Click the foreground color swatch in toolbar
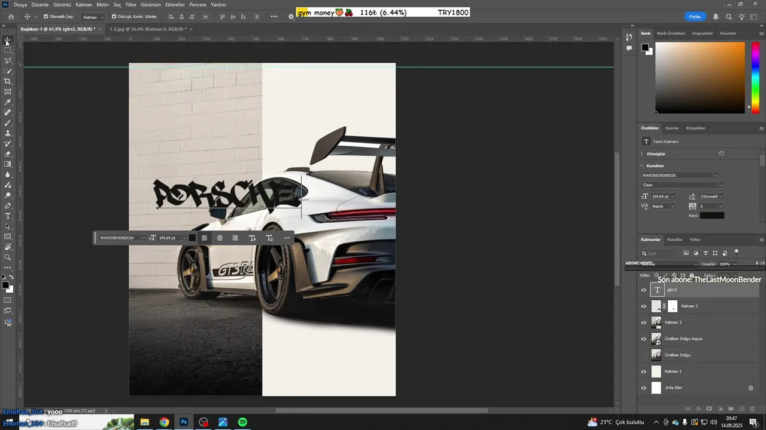 (5, 286)
